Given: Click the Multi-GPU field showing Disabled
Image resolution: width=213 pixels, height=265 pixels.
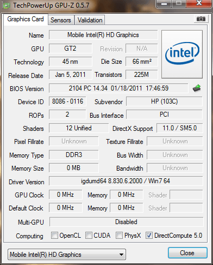Looking at the screenshot, I should click(x=126, y=222).
